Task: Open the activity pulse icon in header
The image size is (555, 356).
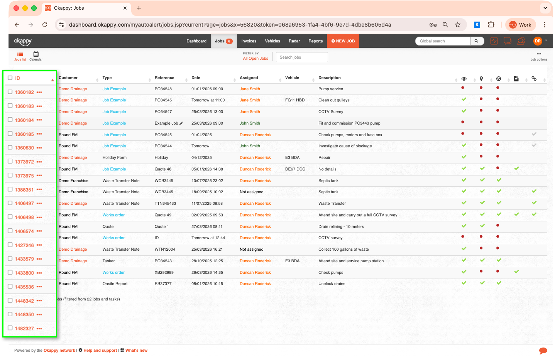Action: click(x=494, y=41)
